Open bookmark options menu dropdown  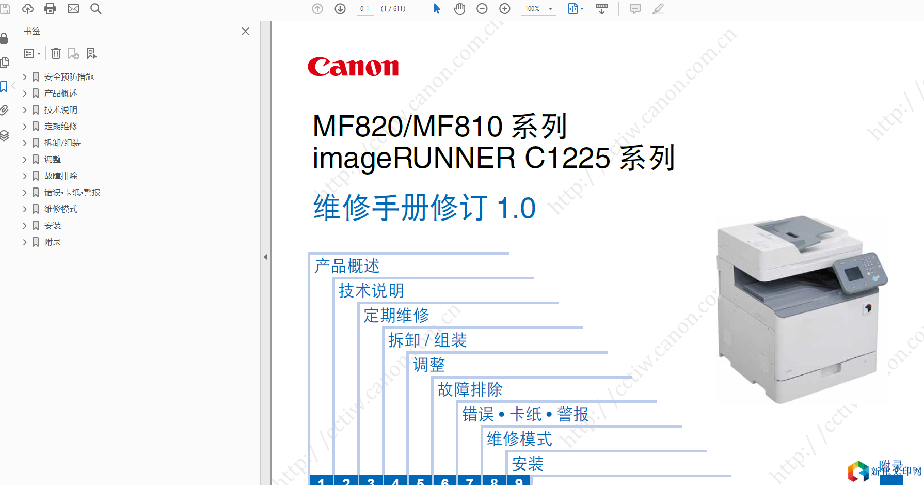(33, 53)
